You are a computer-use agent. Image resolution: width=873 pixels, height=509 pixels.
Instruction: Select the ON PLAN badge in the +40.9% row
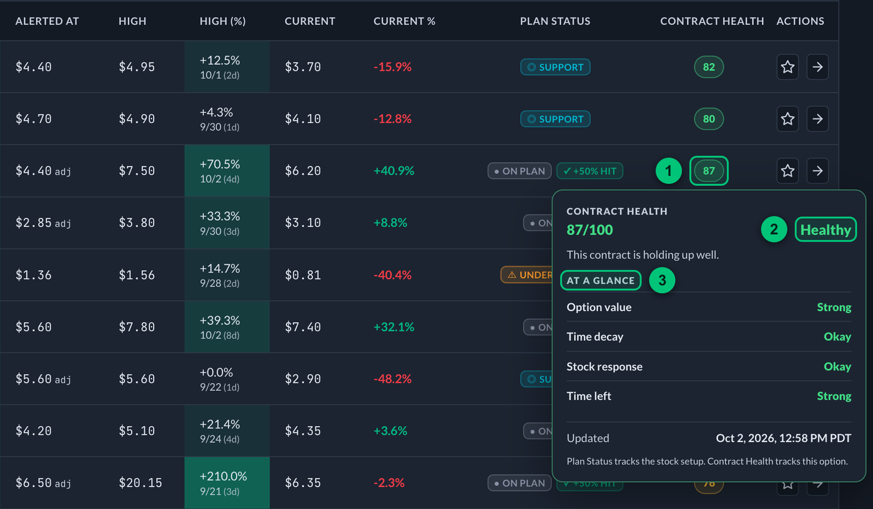pos(520,171)
